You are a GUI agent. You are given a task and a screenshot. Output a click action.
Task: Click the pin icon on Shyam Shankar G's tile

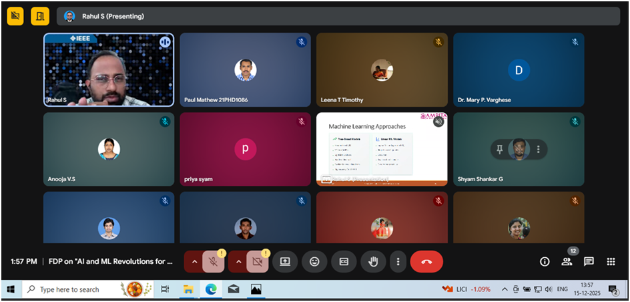pos(499,150)
